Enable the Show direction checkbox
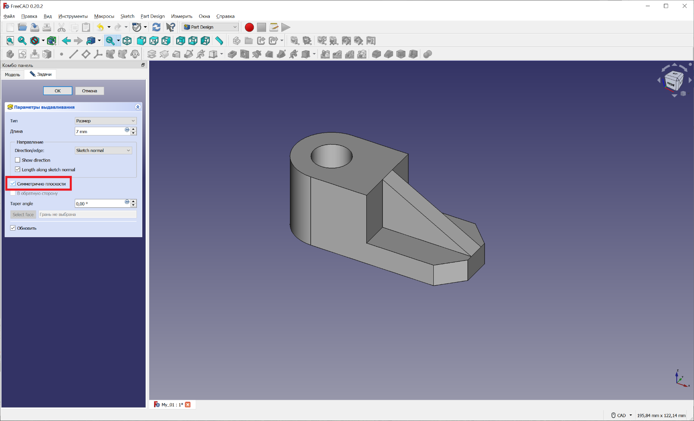This screenshot has width=694, height=421. point(18,160)
